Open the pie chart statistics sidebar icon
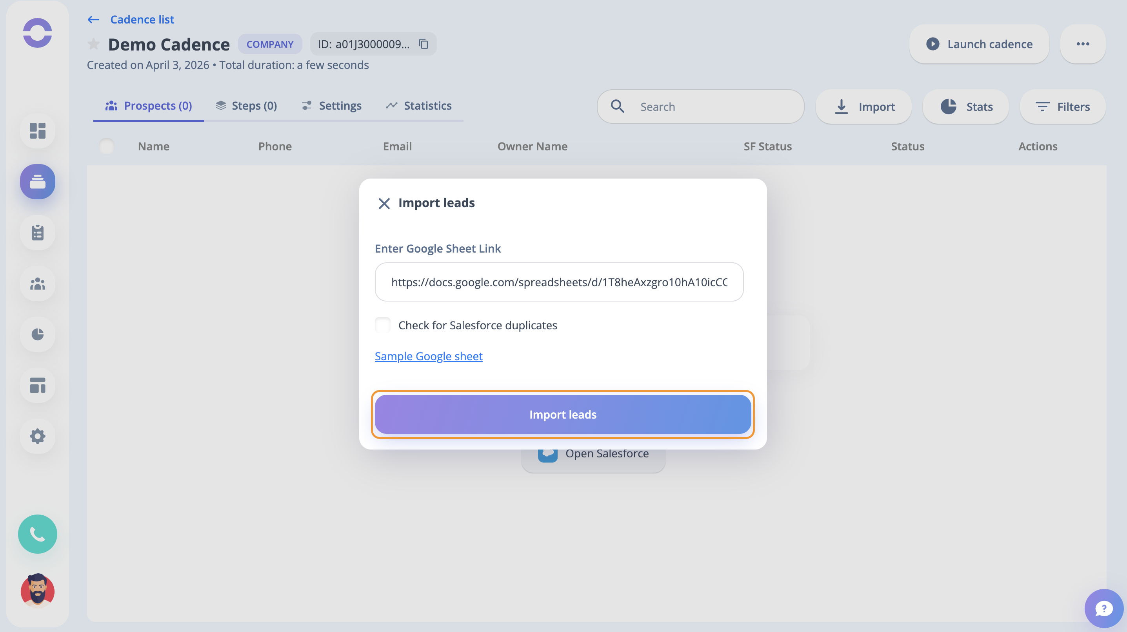1127x632 pixels. [x=38, y=334]
